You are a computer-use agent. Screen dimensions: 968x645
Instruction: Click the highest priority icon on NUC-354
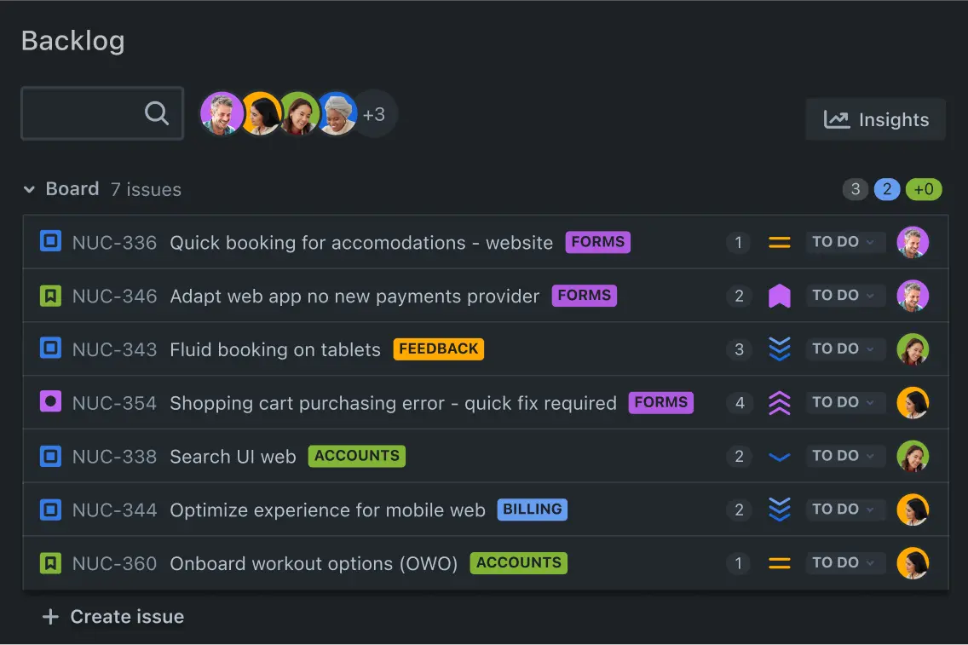click(780, 403)
